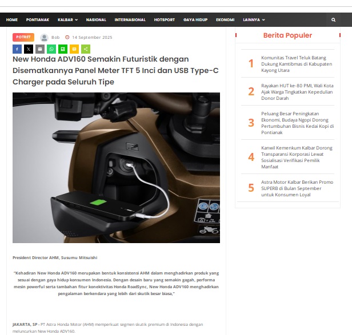Expand the Kalbar dropdown menu

pyautogui.click(x=68, y=20)
